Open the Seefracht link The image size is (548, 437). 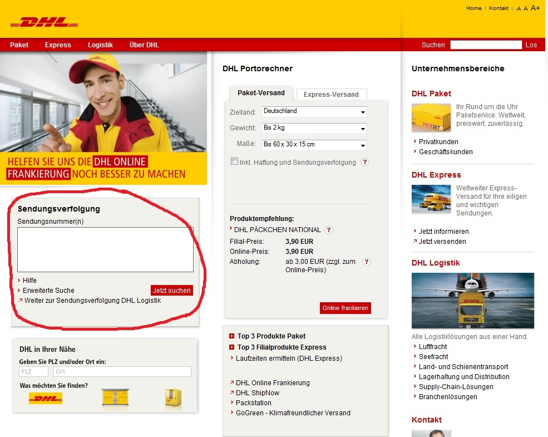[433, 357]
